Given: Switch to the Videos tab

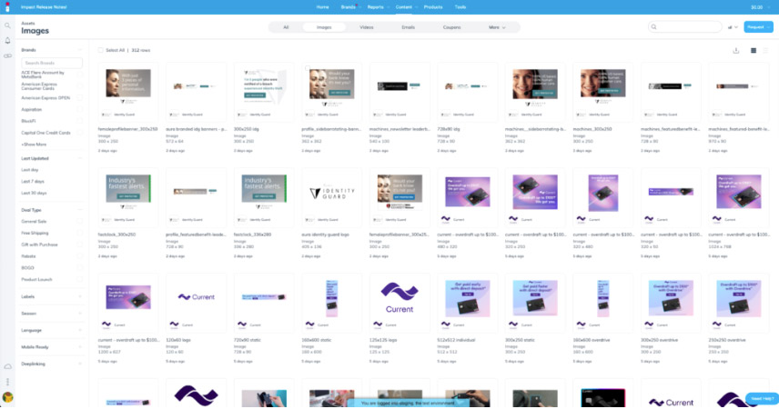Looking at the screenshot, I should click(x=366, y=27).
